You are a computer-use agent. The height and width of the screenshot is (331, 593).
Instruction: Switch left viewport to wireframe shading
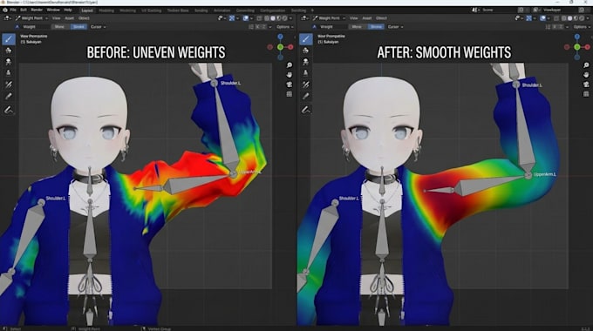(x=267, y=18)
